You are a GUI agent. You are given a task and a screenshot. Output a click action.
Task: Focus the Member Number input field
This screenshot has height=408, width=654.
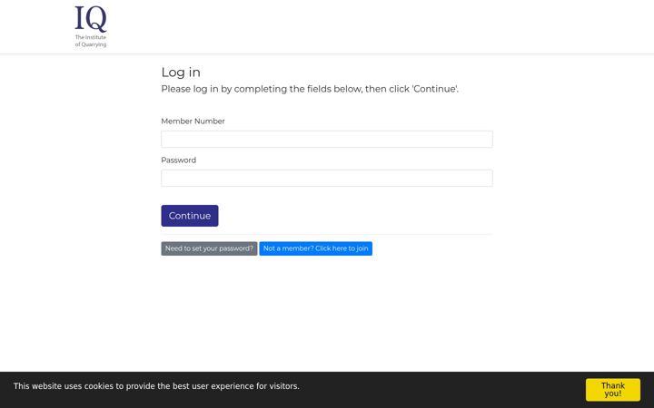point(327,139)
